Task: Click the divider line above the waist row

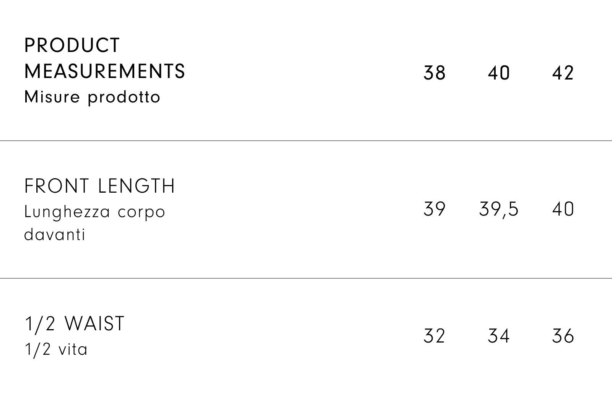Action: (x=306, y=278)
